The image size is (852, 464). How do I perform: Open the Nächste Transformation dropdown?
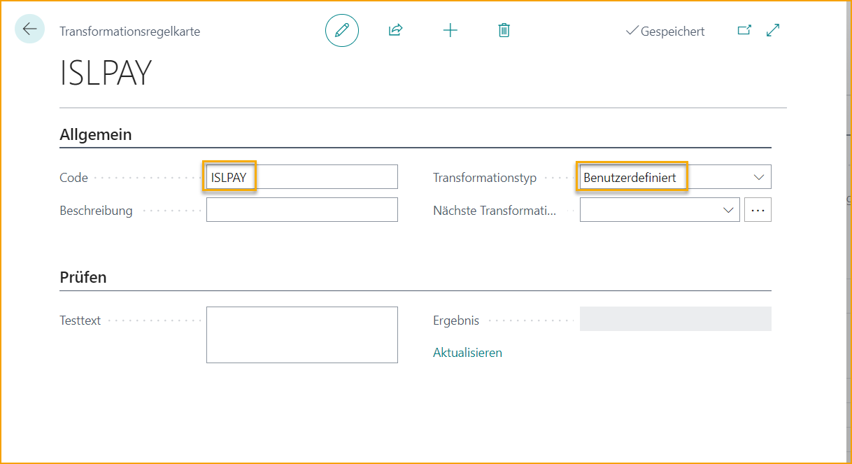tap(727, 209)
